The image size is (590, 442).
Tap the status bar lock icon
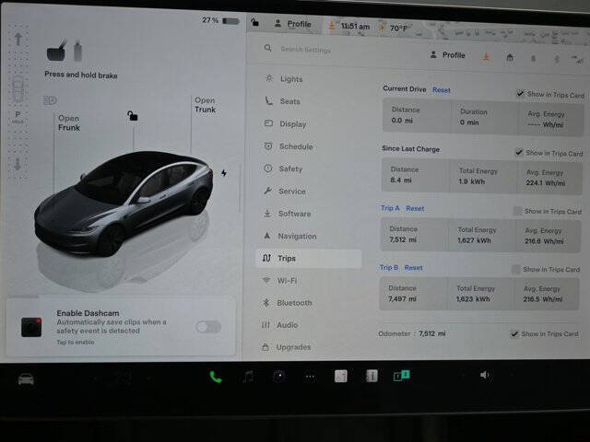(x=254, y=22)
